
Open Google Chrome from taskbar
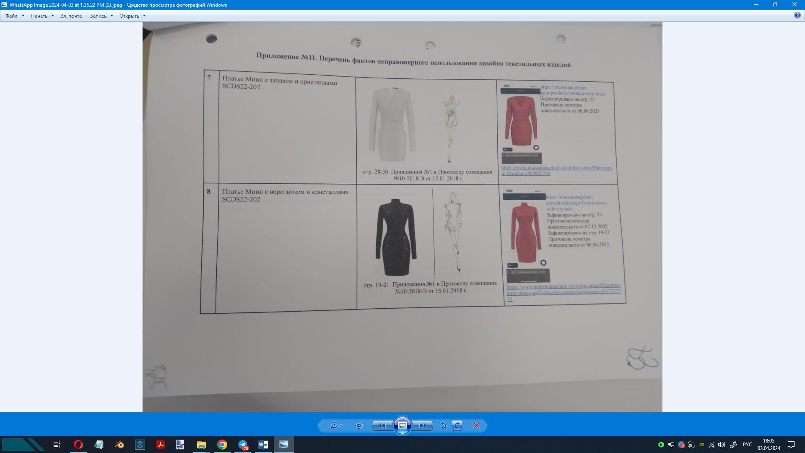tap(222, 445)
